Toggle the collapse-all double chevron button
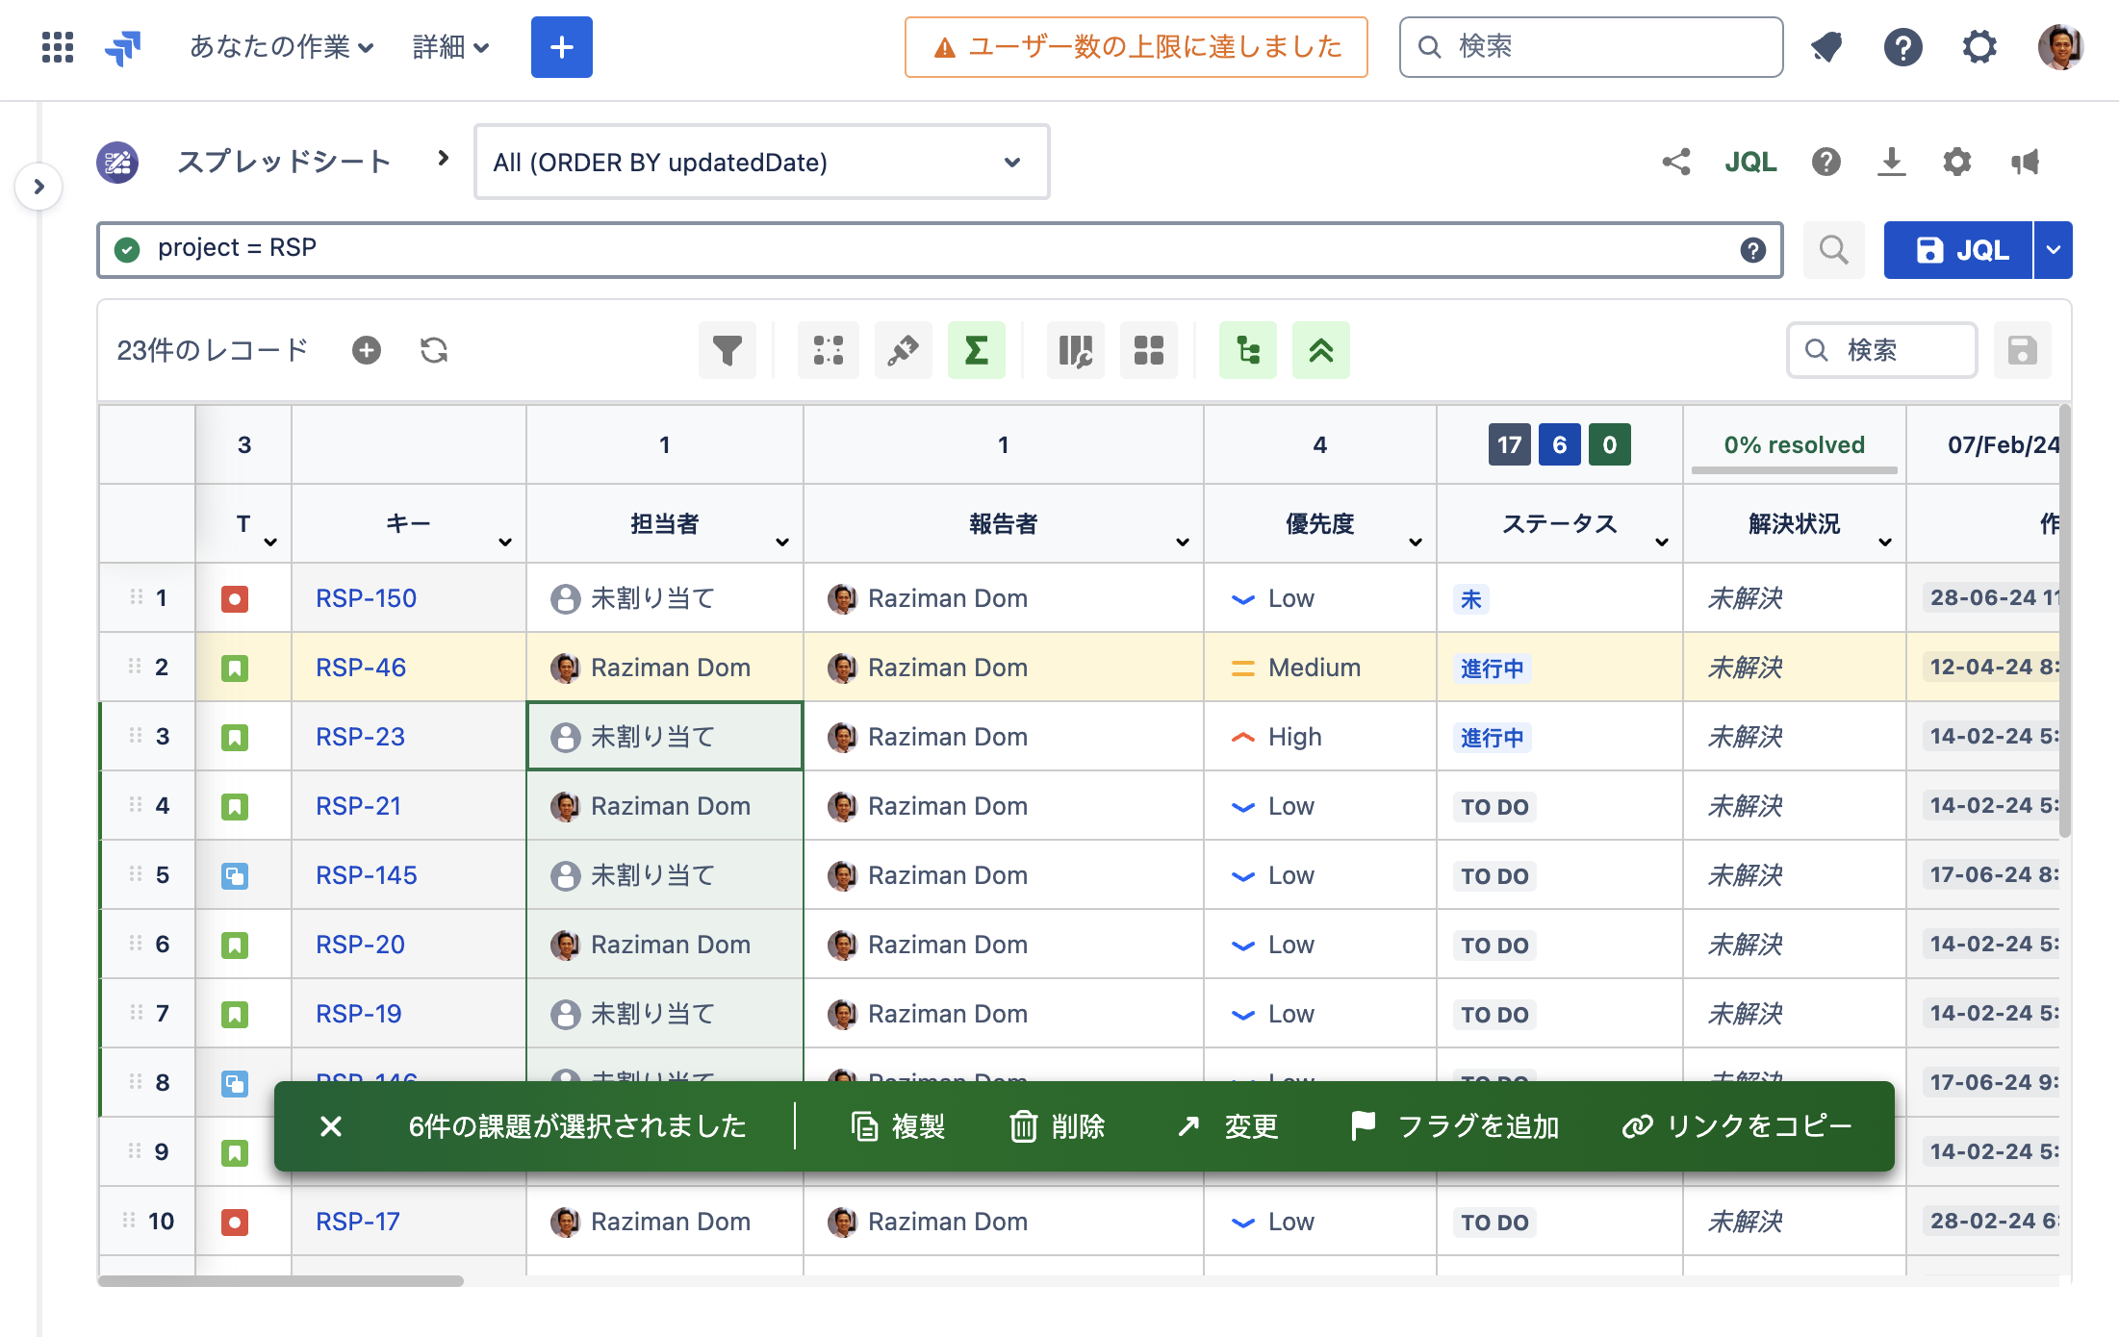Viewport: 2119px width, 1337px height. (1320, 350)
